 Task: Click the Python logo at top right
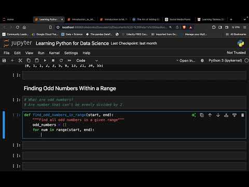[x=241, y=43]
